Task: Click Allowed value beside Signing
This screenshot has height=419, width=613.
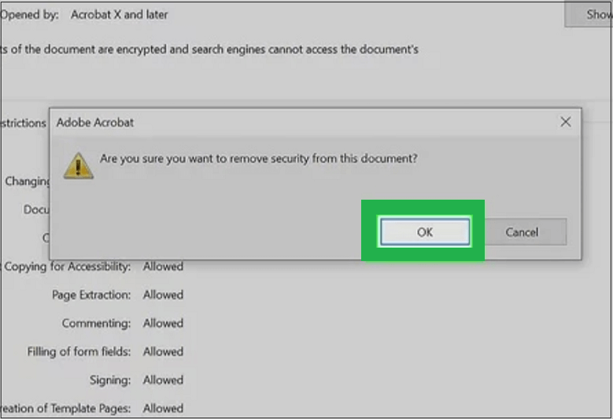Action: pos(163,380)
